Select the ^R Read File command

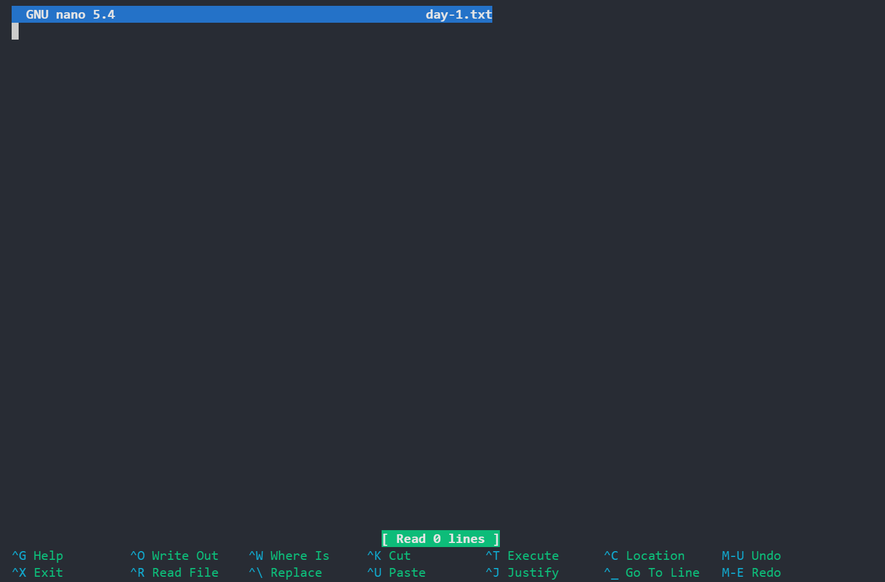pos(174,573)
